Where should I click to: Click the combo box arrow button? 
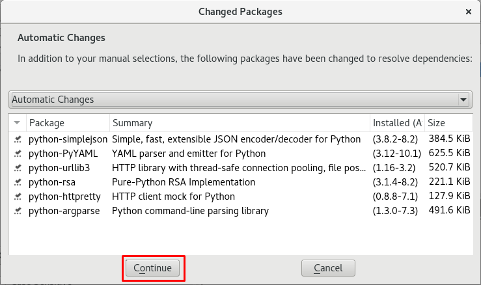pos(463,100)
